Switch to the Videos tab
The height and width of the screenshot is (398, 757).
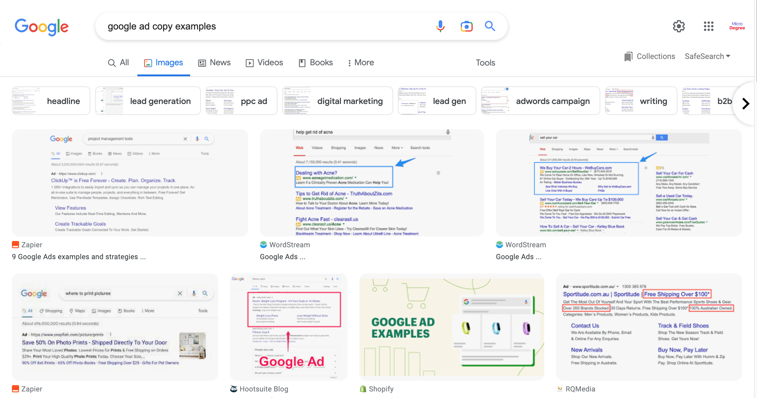click(264, 63)
